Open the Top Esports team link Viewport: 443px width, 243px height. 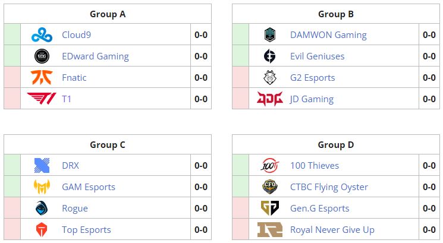(86, 230)
